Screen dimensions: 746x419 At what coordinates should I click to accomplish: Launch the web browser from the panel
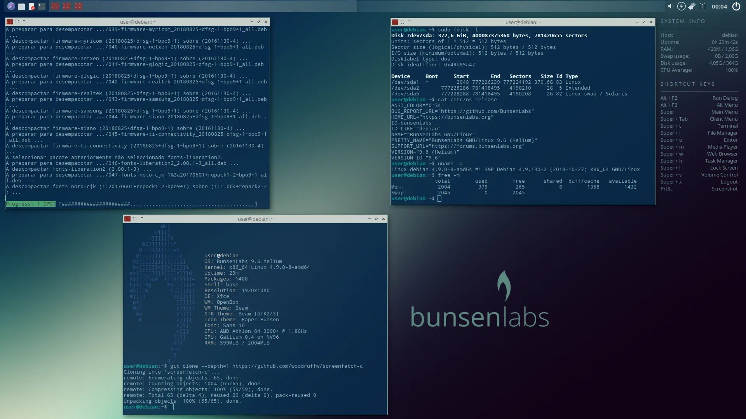coord(11,6)
